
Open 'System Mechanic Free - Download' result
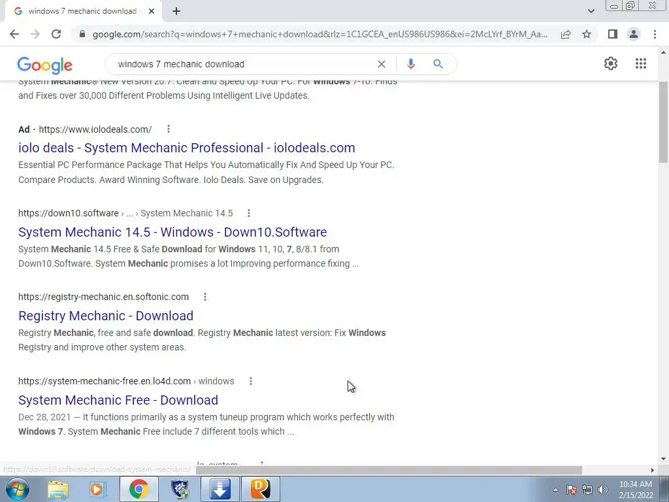point(118,400)
